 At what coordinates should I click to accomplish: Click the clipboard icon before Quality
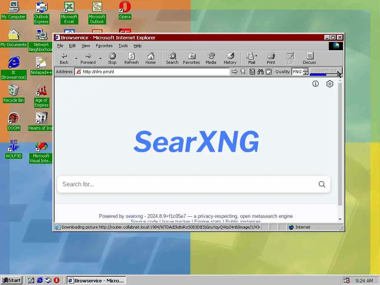pyautogui.click(x=269, y=72)
